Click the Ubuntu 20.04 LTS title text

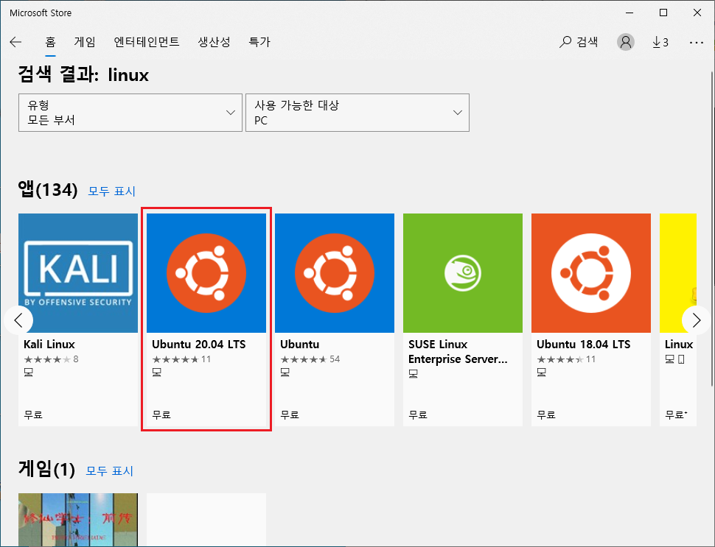[x=199, y=345]
